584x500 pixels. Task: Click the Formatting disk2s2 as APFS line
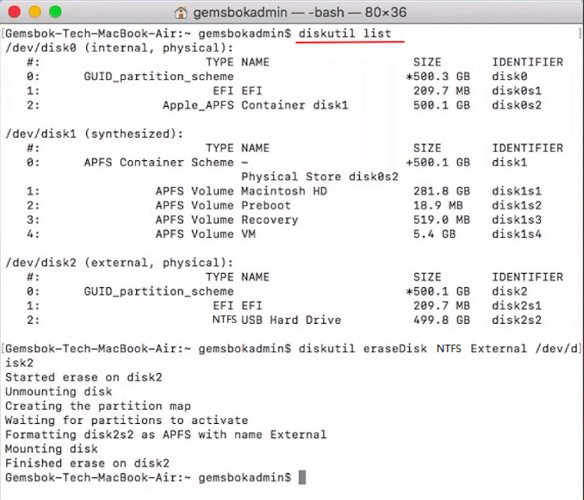pos(166,435)
